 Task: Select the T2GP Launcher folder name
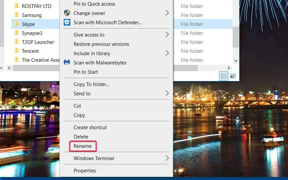point(38,42)
